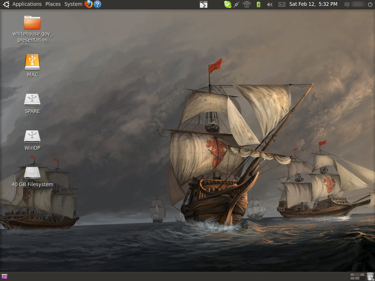Click the Show Desktop button in bottom panel
Screen dimensions: 375x281
click(x=4, y=277)
